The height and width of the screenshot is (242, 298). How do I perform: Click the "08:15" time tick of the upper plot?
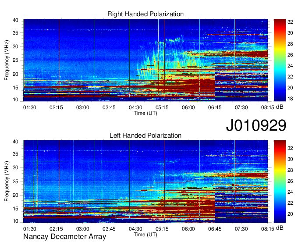pyautogui.click(x=268, y=107)
